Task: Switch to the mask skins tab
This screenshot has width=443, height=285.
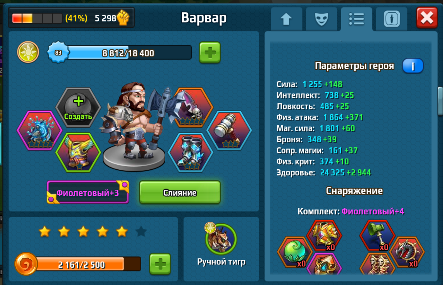Action: pos(321,19)
